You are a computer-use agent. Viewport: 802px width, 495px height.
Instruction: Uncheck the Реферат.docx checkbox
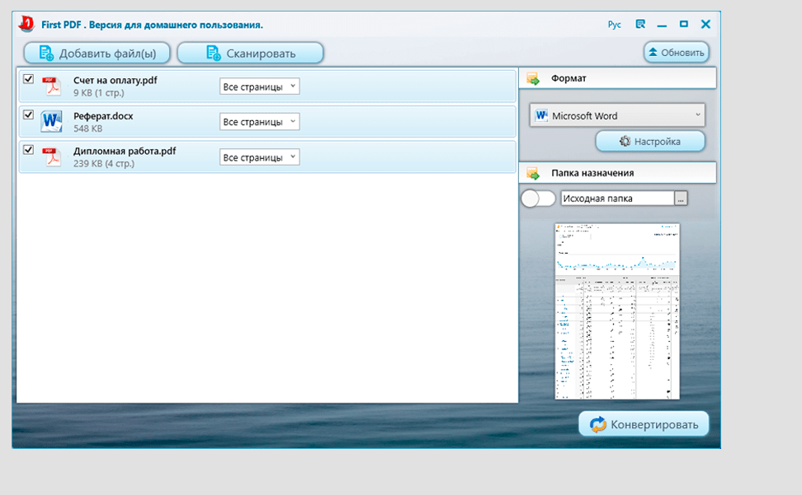click(x=29, y=114)
